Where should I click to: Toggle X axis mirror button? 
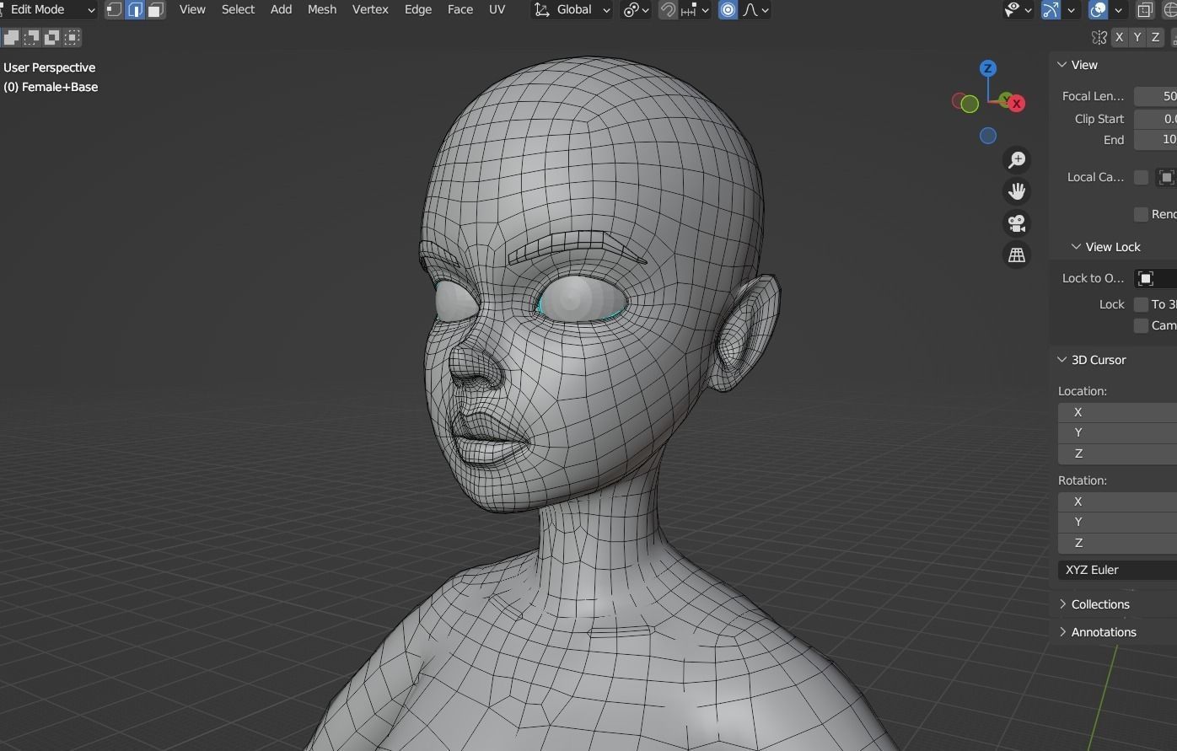tap(1119, 37)
